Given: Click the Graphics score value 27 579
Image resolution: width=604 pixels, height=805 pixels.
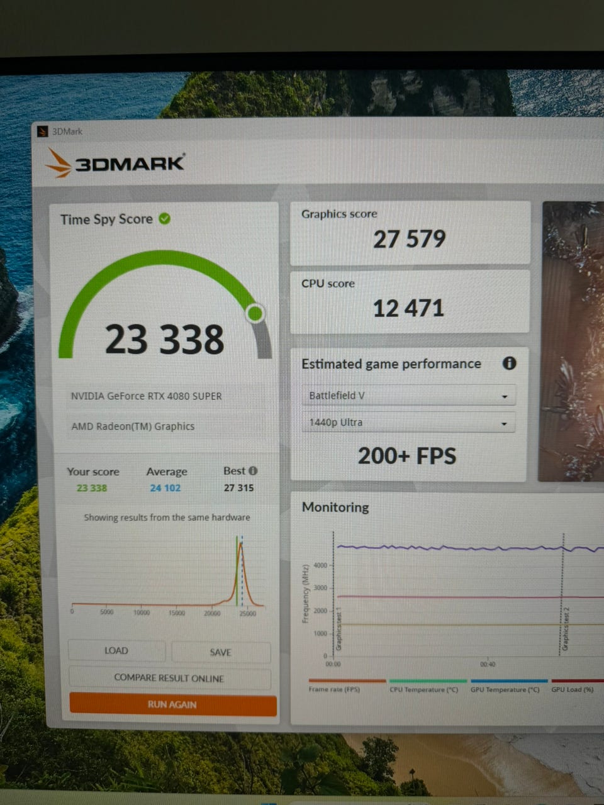Looking at the screenshot, I should click(x=410, y=239).
